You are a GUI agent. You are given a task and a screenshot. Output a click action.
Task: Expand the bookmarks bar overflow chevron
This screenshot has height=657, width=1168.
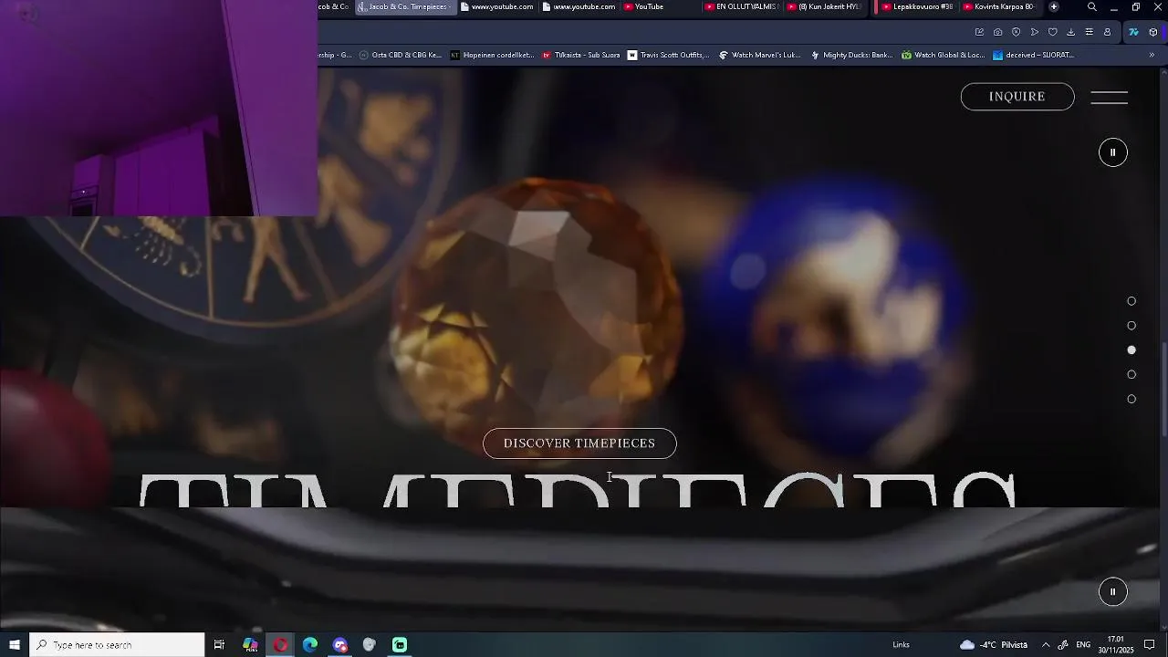(1152, 55)
